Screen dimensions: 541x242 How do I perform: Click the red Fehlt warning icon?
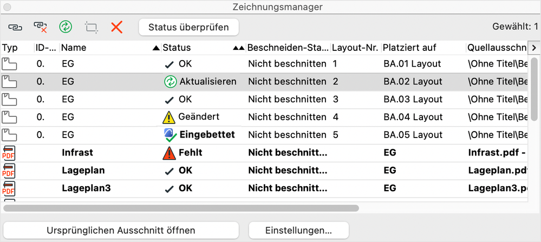coord(170,153)
